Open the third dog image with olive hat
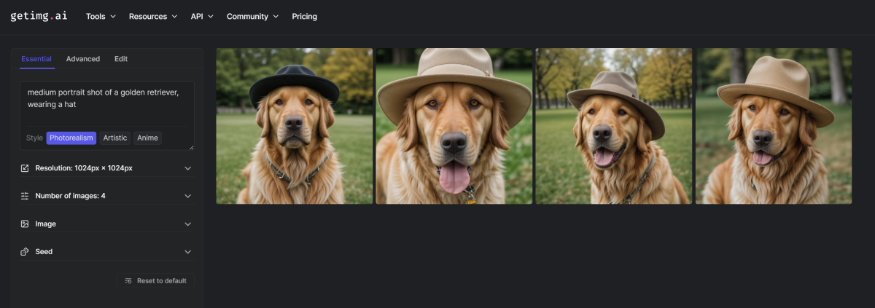This screenshot has height=308, width=875. [614, 126]
